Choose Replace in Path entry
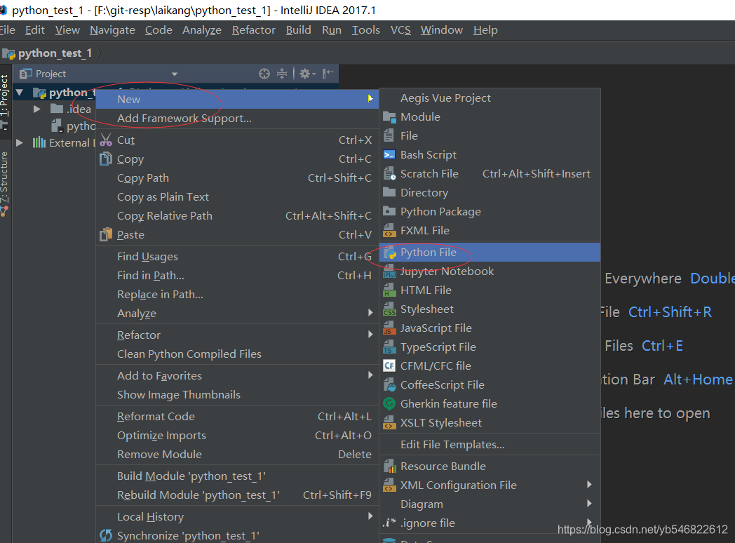This screenshot has height=543, width=735. click(237, 295)
